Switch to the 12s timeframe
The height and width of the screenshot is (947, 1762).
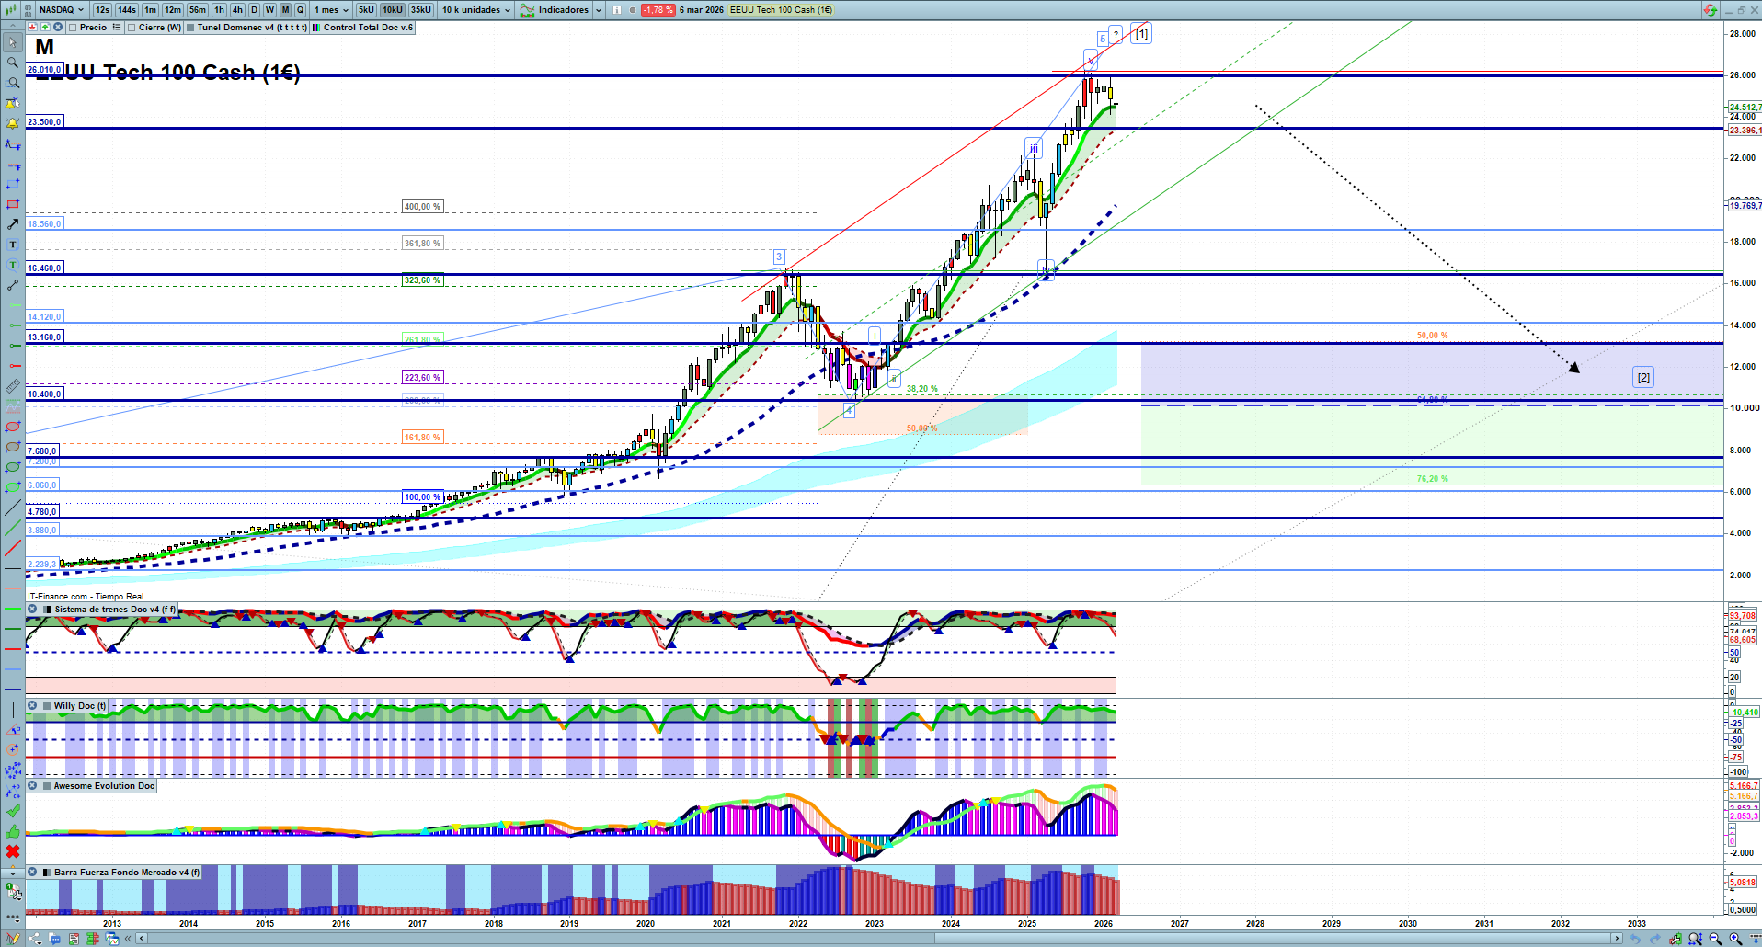(x=102, y=10)
